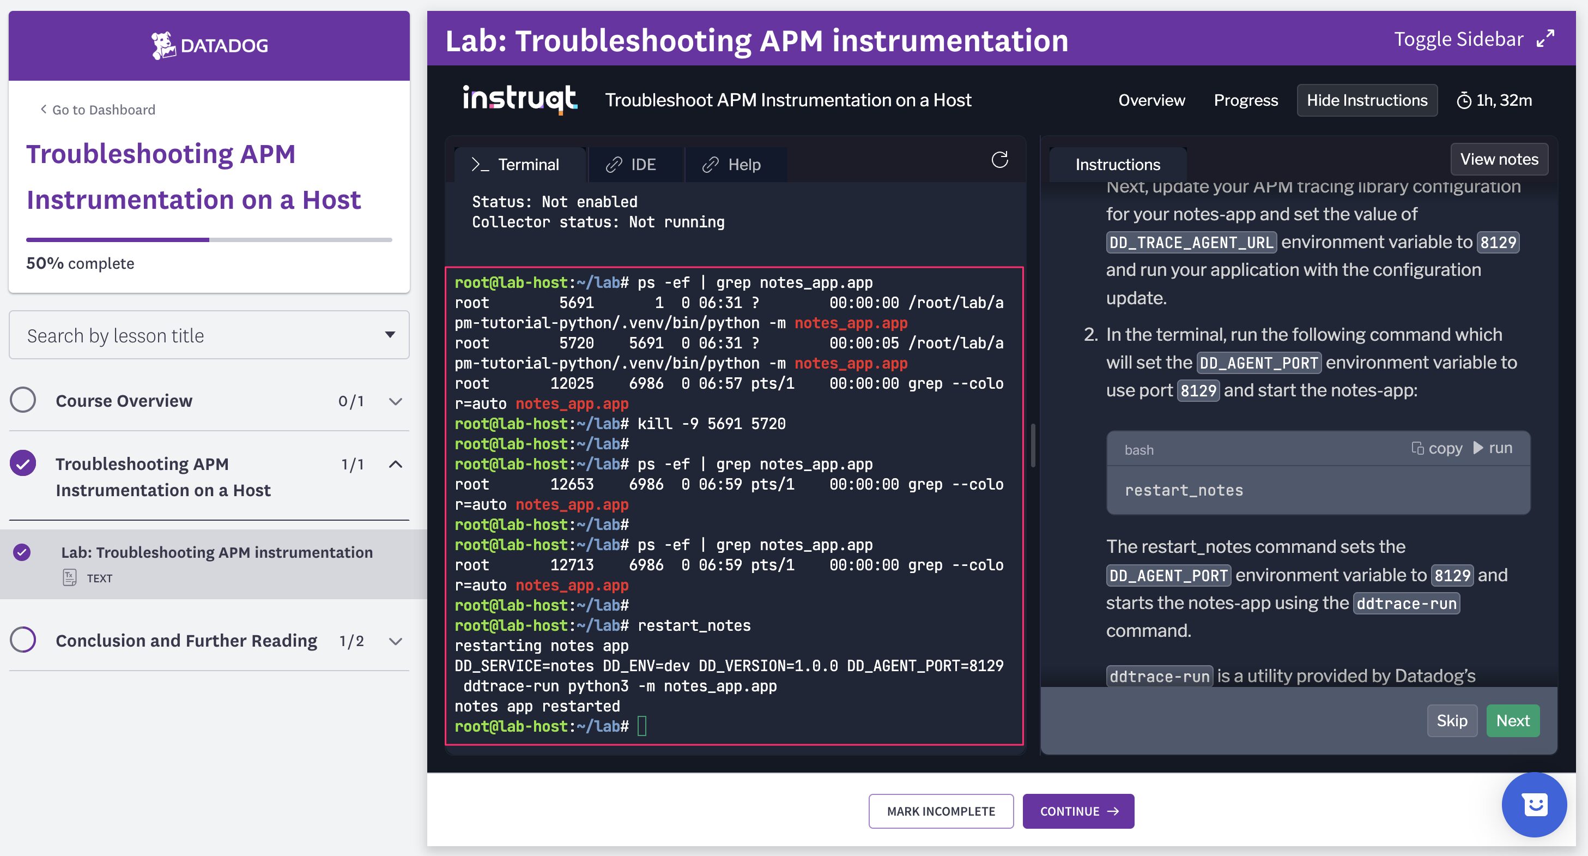This screenshot has width=1588, height=856.
Task: Switch to the Terminal tab
Action: coord(520,165)
